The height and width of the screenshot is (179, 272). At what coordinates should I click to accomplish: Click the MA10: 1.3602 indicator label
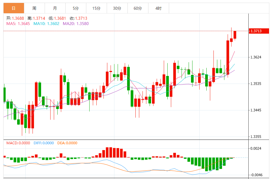(46, 24)
